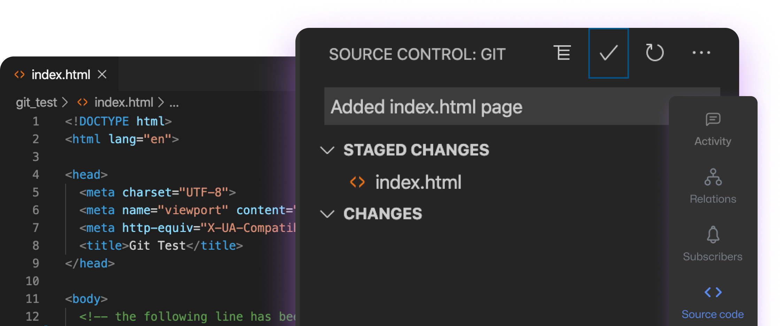The image size is (781, 326).
Task: Click the index.html tab file icon
Action: tap(20, 75)
